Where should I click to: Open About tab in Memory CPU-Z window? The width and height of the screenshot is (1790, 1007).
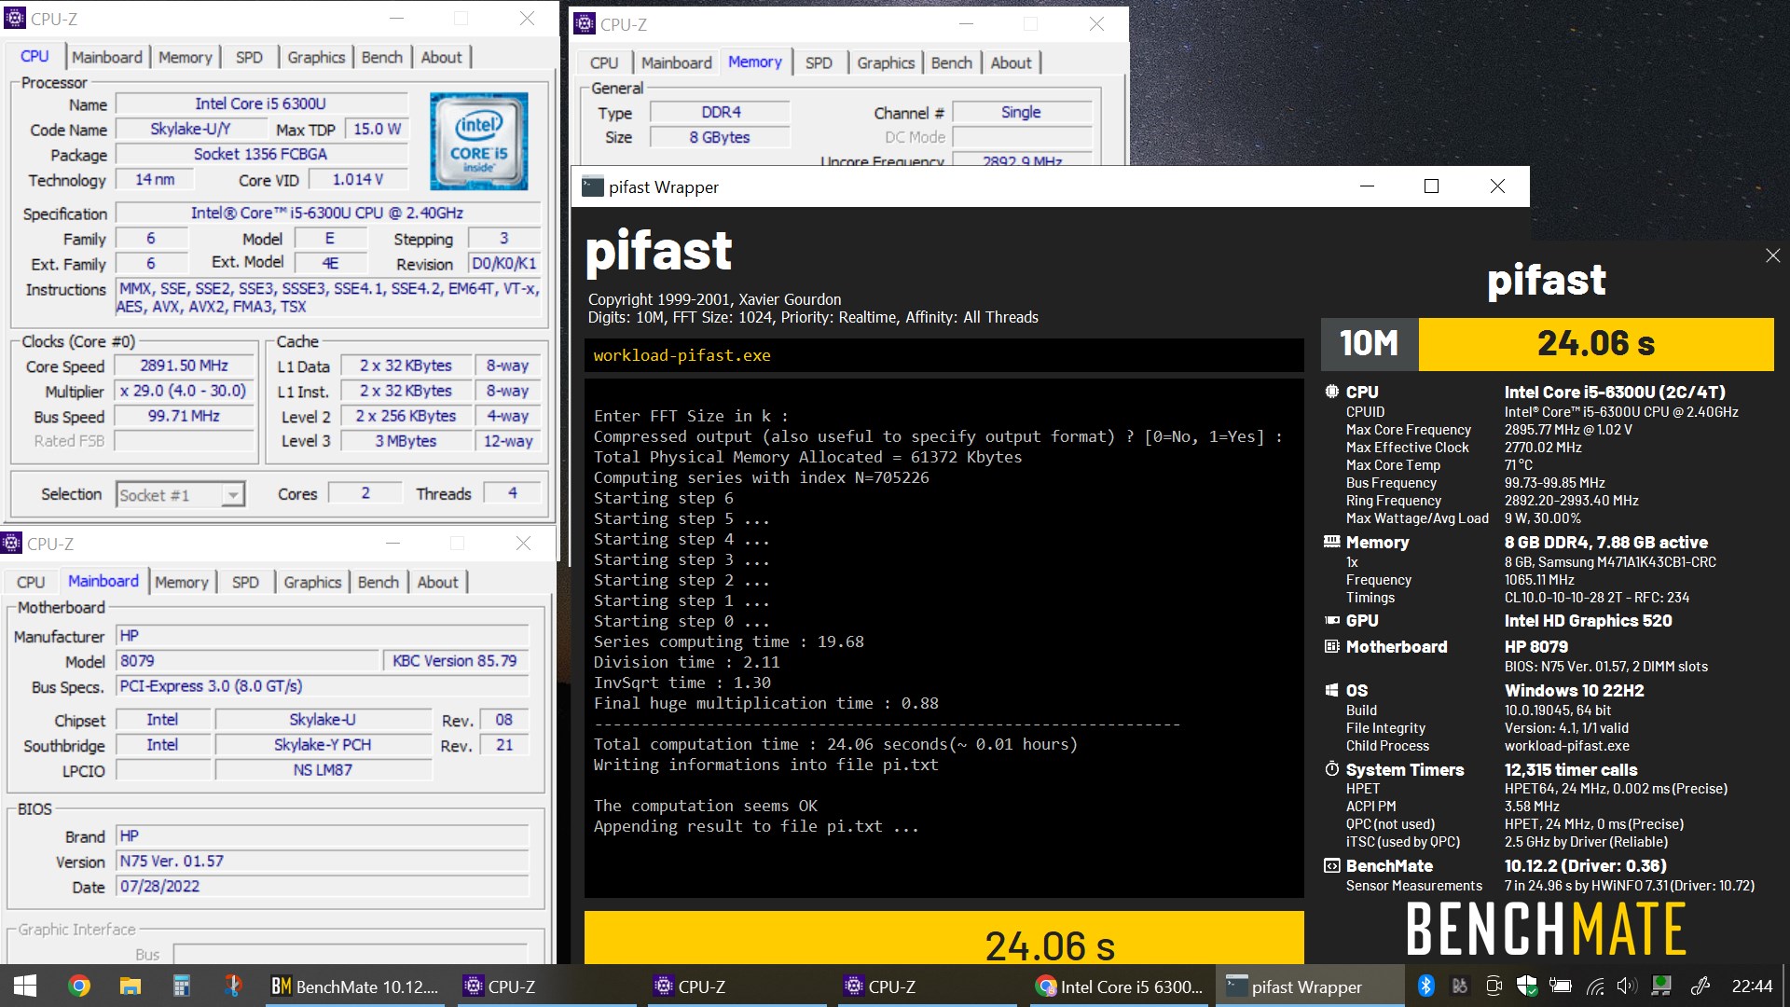1011,62
